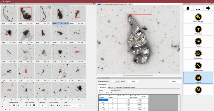Click the Options... button
Screen dimensions: 214x111
(174, 81)
